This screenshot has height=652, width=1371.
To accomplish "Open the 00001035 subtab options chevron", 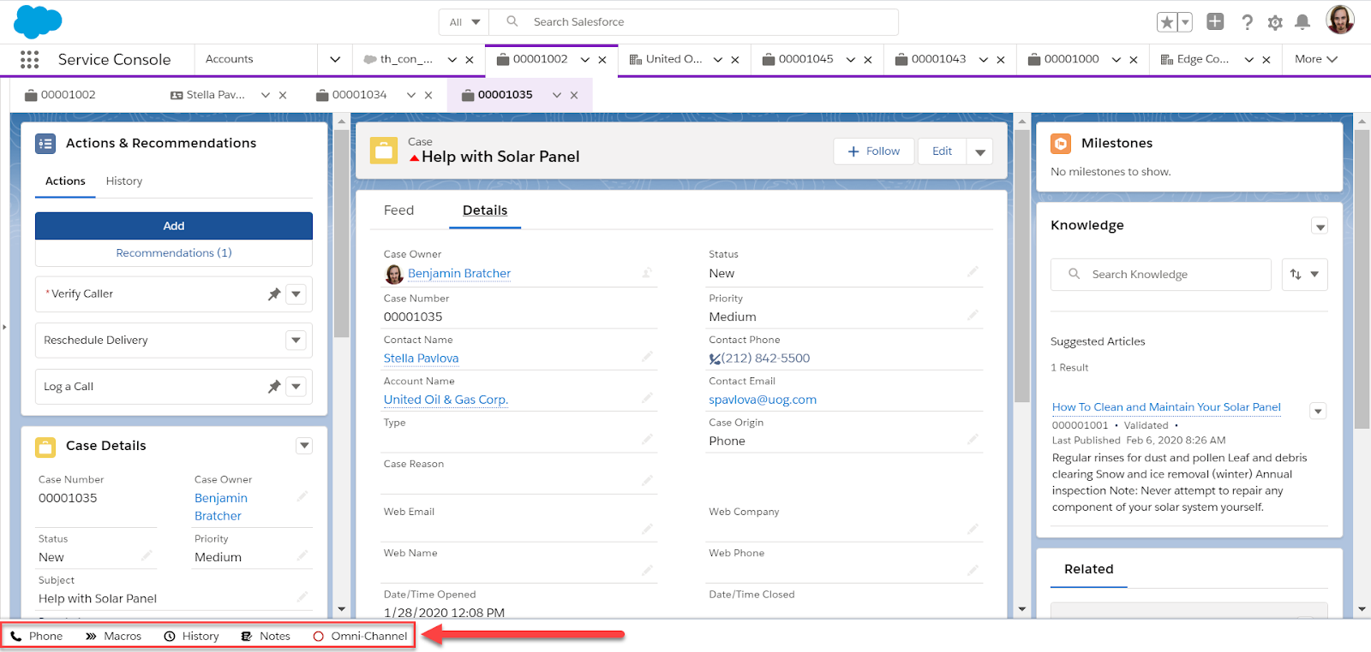I will tap(557, 95).
